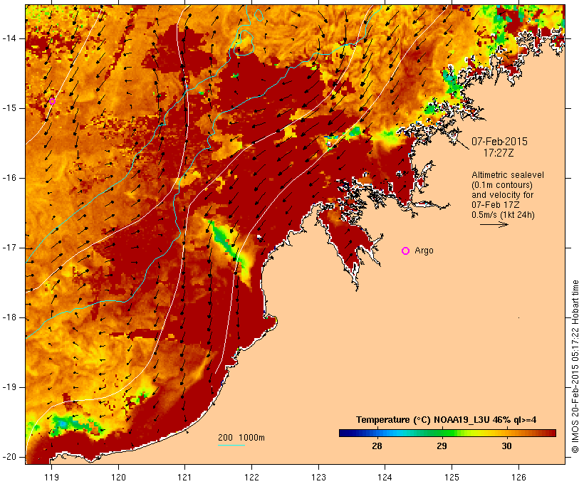Viewport: 584px width, 484px height.
Task: Click the '07-Feb 17Z' text line
Action: (496, 205)
